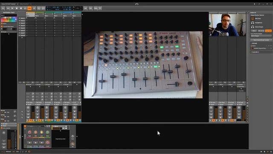The height and width of the screenshot is (154, 273).
Task: Open the output chooser of the first mixer channel
Action: click(x=30, y=104)
